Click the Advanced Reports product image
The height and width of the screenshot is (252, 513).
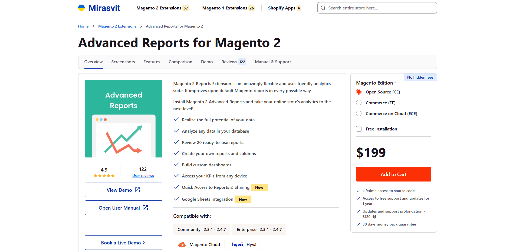[x=124, y=119]
